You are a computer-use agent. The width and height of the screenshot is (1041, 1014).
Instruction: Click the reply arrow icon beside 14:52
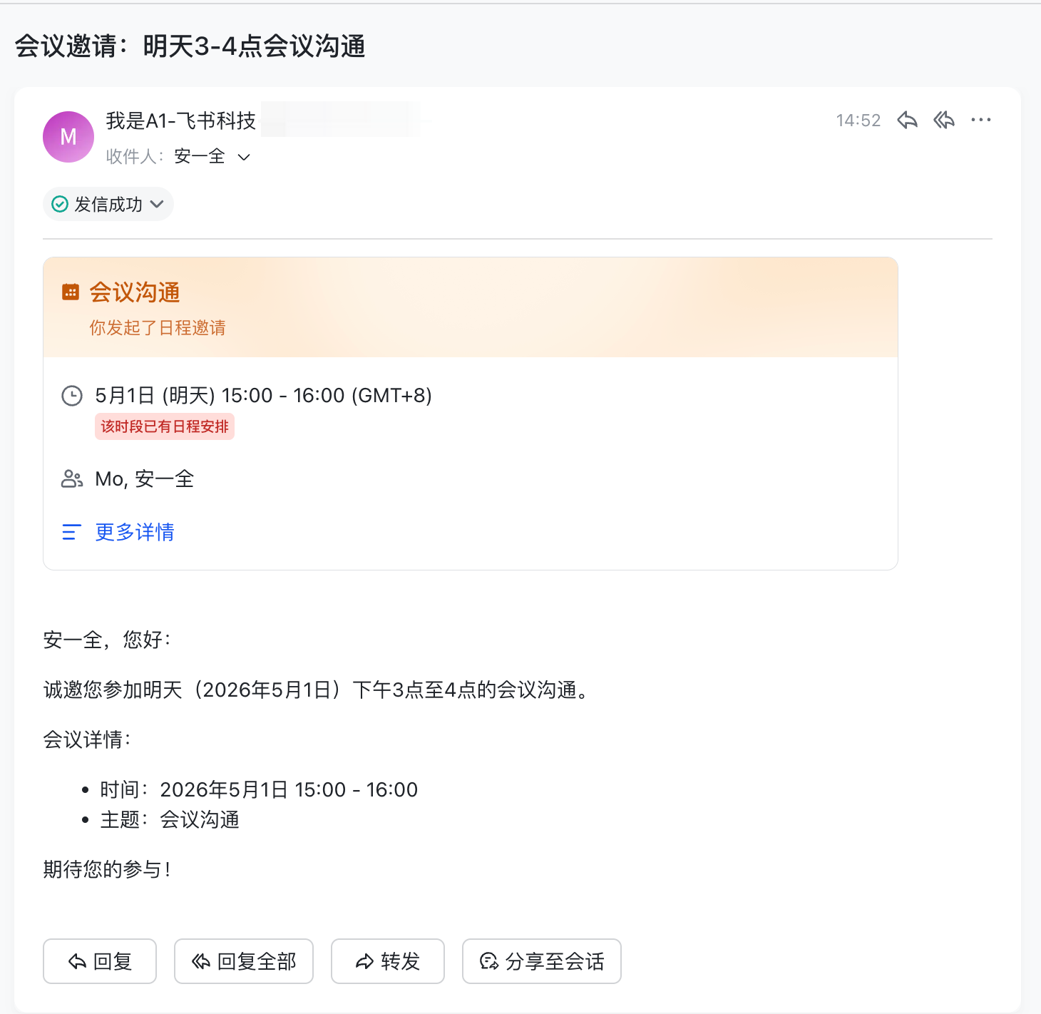click(907, 121)
